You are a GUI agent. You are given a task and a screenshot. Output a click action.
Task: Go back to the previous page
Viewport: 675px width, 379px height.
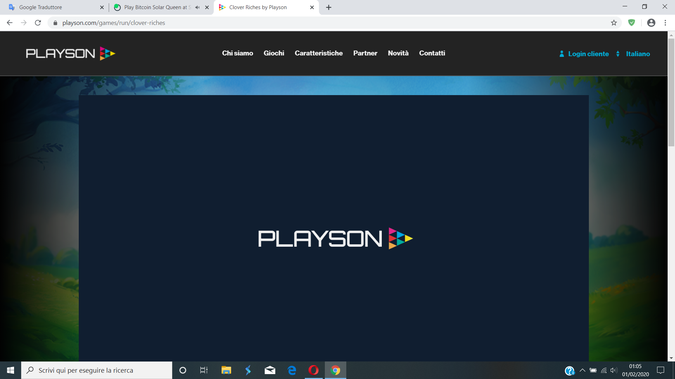point(9,23)
